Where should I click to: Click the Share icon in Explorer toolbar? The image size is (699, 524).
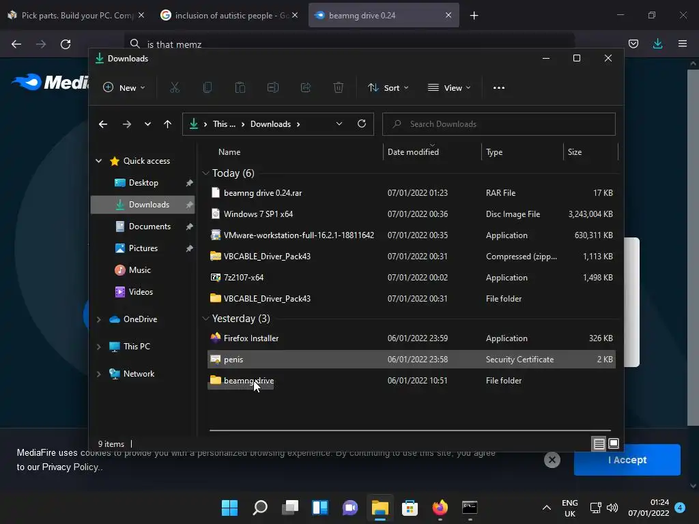(306, 88)
